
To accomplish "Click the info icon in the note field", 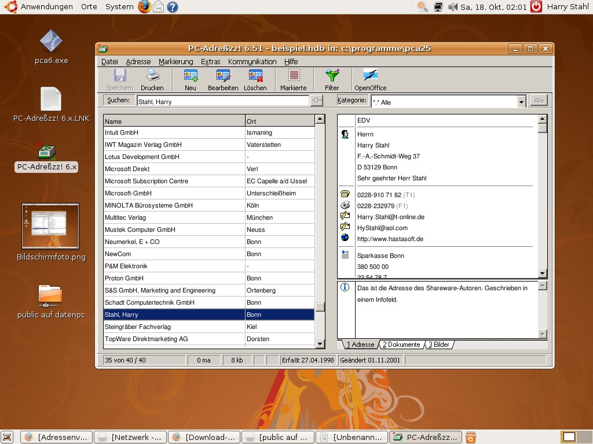I will point(345,287).
